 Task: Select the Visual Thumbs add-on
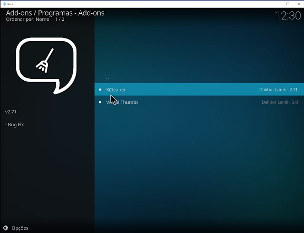(199, 102)
